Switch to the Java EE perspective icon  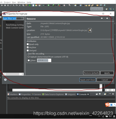[110, 9]
